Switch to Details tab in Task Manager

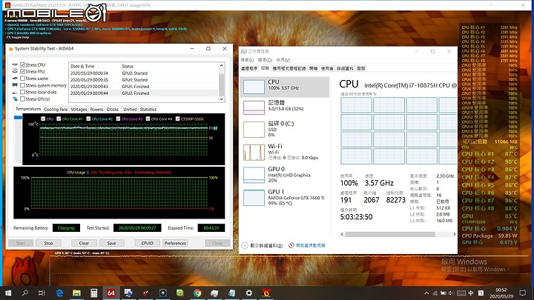click(345, 68)
